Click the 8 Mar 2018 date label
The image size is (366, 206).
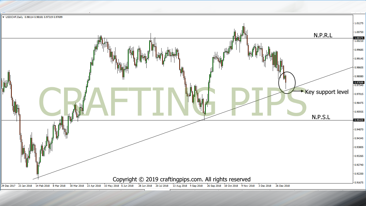click(59, 186)
